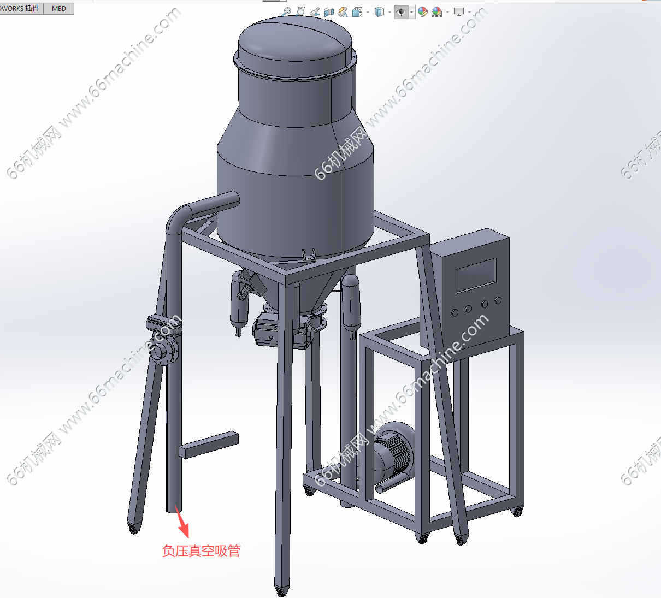Expand the View Orientation dropdown arrow
Screen dimensions: 661x598
[x=368, y=12]
